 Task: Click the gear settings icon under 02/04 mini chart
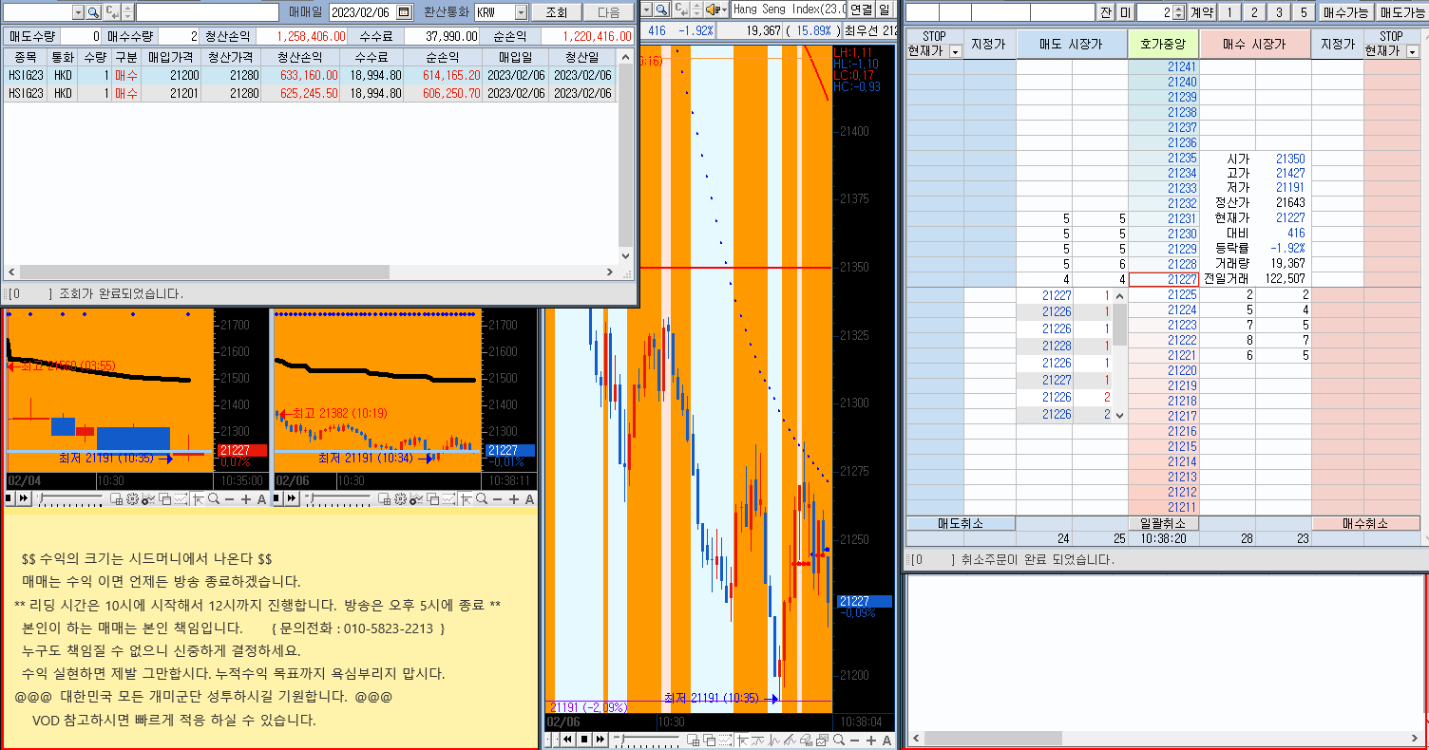tap(132, 499)
